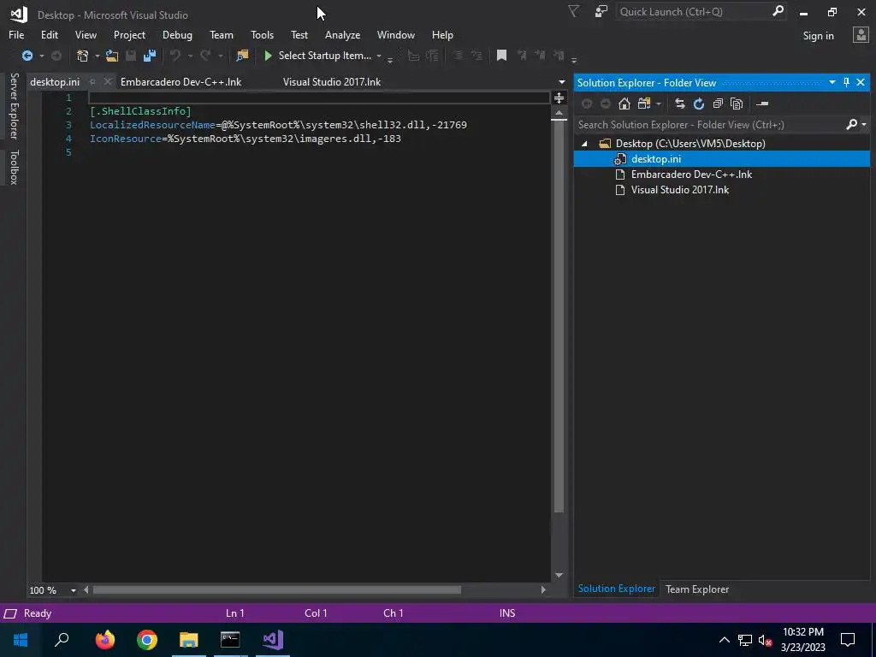The image size is (876, 657).
Task: Switch to Embarcadero Dev-C++.lnk editor tab
Action: point(181,82)
